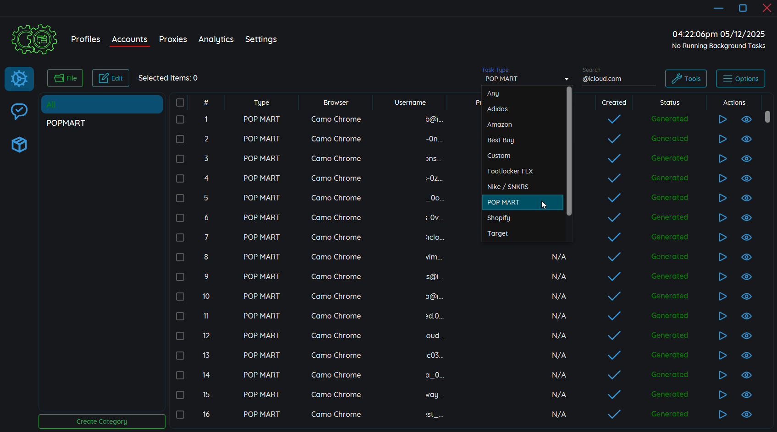Start the account in row 16
This screenshot has height=432, width=777.
[722, 415]
